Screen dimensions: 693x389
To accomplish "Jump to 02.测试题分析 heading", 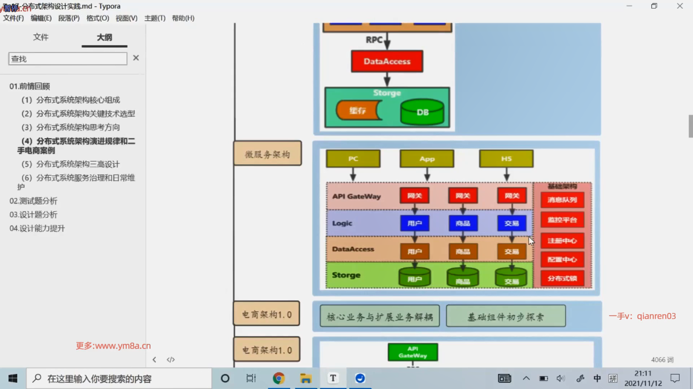I will point(33,201).
